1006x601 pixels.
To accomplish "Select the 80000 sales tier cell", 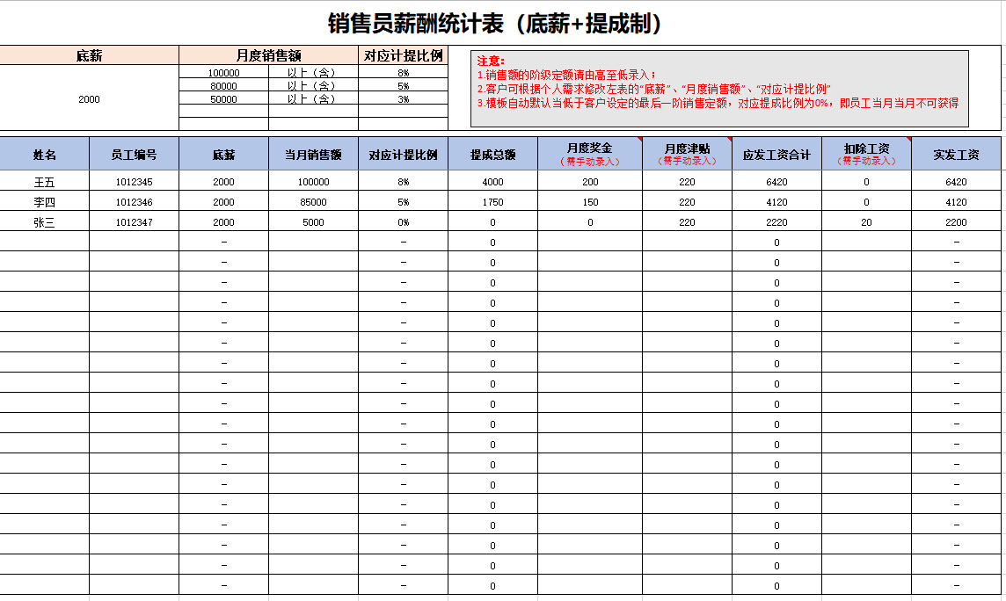I will click(223, 86).
